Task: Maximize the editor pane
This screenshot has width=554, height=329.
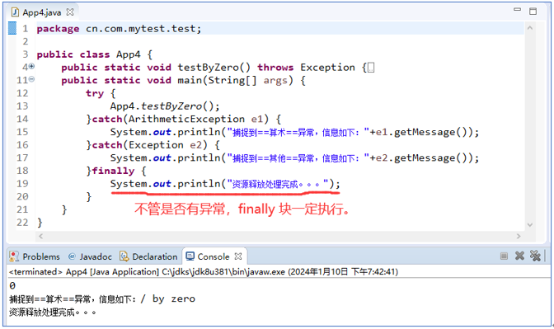Action: [x=533, y=12]
